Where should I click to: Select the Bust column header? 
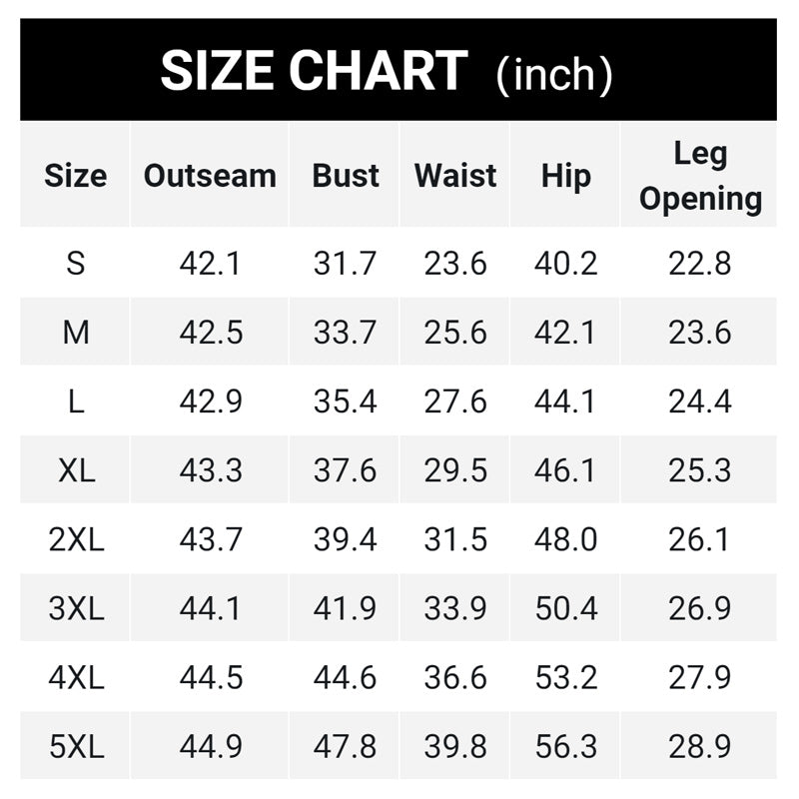pos(346,176)
